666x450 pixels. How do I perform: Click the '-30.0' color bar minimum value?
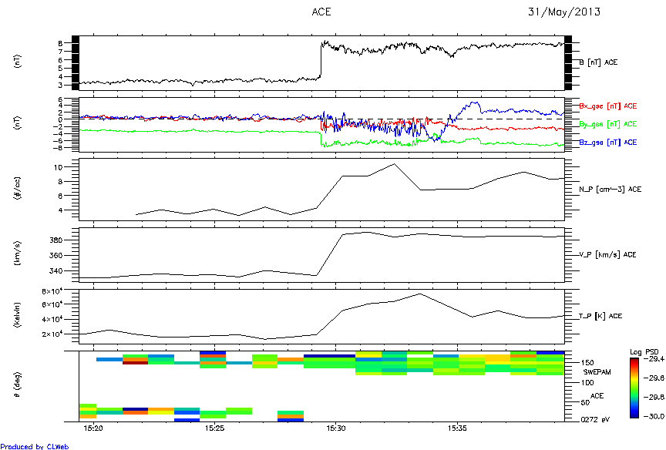pyautogui.click(x=653, y=416)
